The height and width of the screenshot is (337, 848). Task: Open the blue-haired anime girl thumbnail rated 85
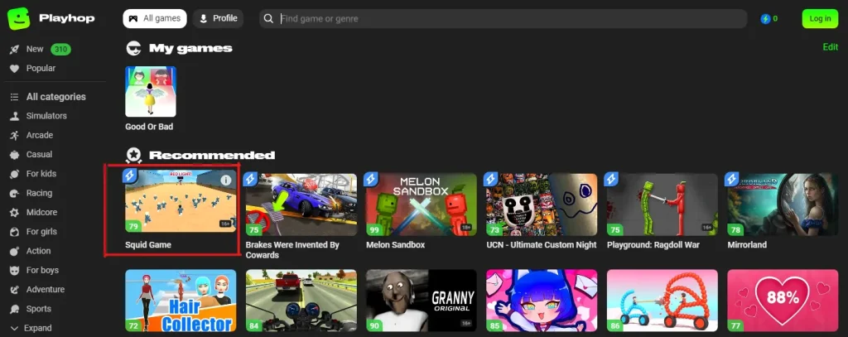coord(542,301)
